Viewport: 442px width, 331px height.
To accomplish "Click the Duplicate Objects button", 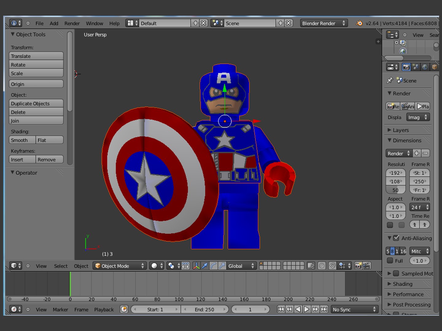I will (x=36, y=103).
